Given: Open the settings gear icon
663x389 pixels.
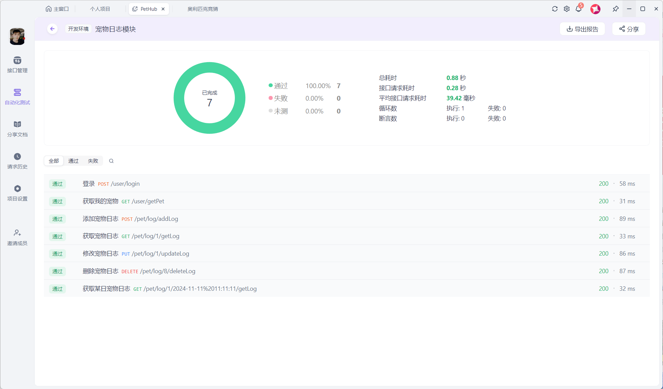Looking at the screenshot, I should click(x=567, y=9).
